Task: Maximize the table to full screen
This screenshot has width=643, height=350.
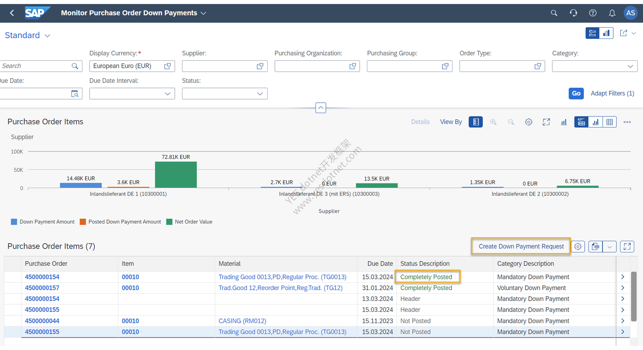Action: click(x=627, y=246)
